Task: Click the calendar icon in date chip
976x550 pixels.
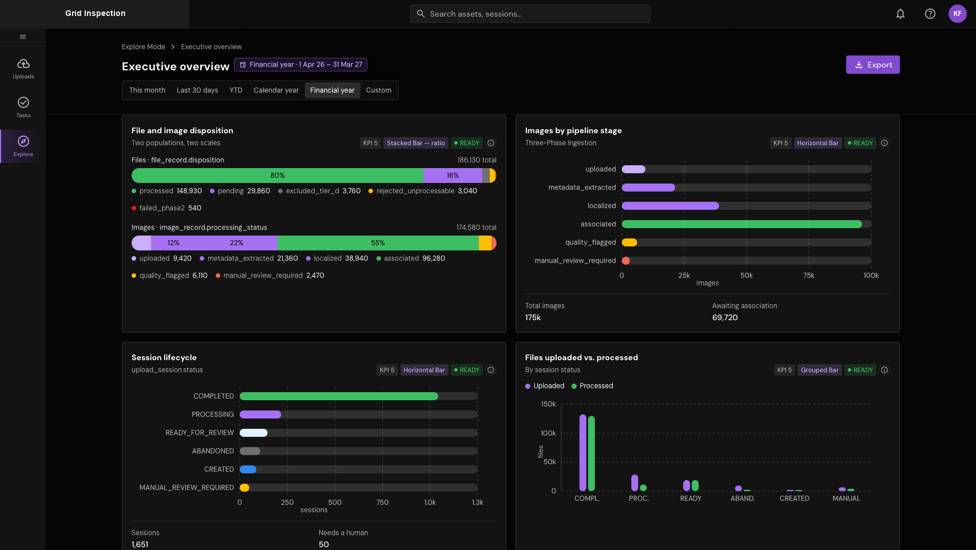Action: click(243, 65)
